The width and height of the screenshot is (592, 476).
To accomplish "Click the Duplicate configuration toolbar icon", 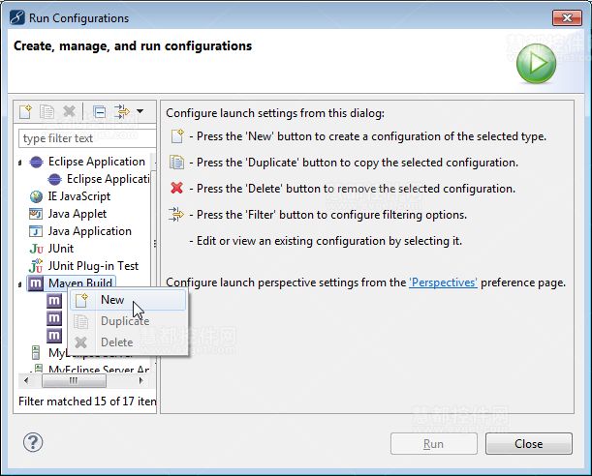I will click(x=47, y=111).
